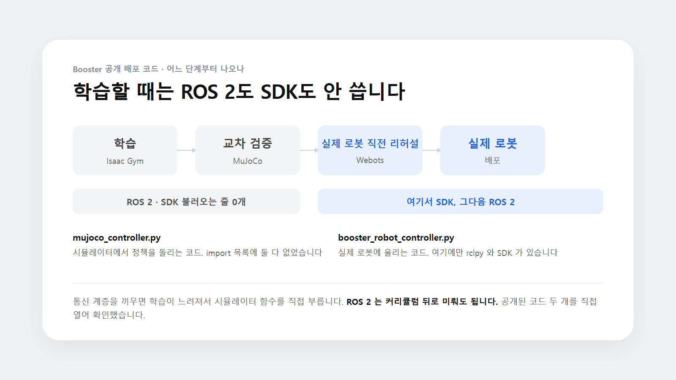Image resolution: width=676 pixels, height=380 pixels.
Task: Click the 'ROS 2 · SDK 불러오는 줄 0개' bar
Action: tap(186, 201)
